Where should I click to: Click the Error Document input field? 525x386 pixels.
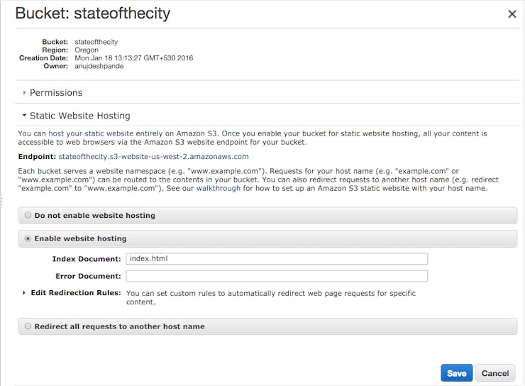pos(277,276)
